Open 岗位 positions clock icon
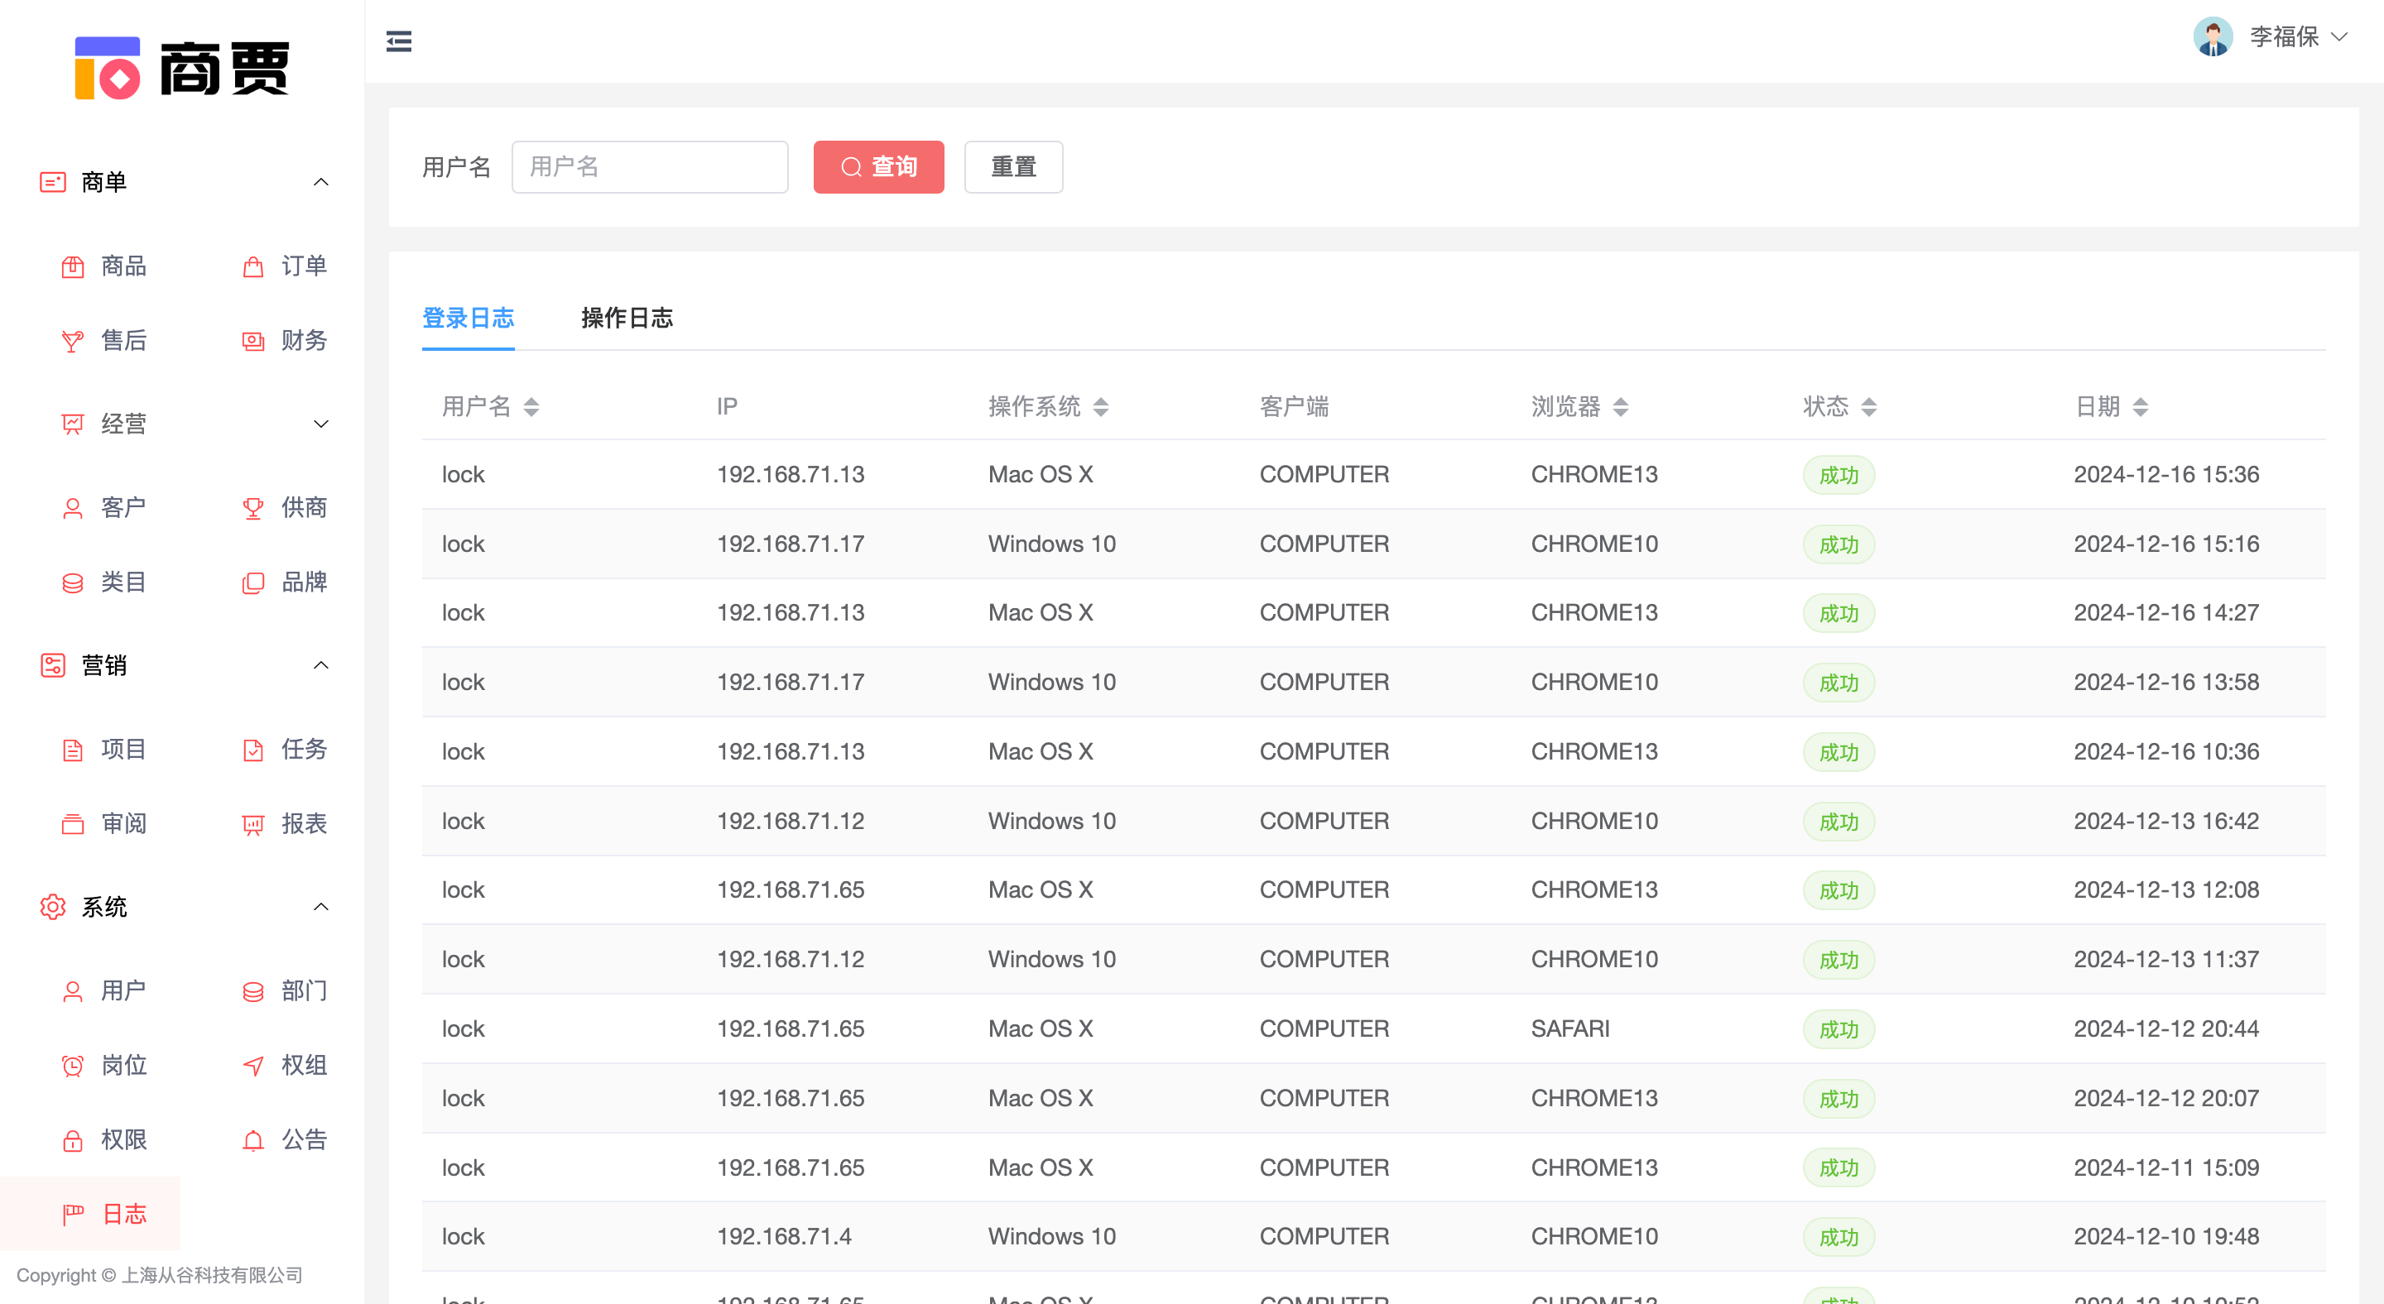Screen dimensions: 2384x1304 [x=73, y=1066]
